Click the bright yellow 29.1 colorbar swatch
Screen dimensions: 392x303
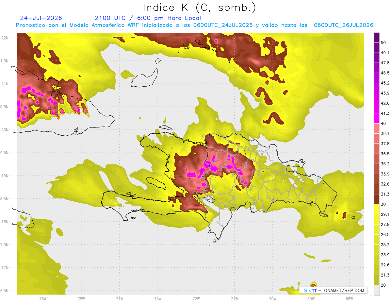click(377, 209)
